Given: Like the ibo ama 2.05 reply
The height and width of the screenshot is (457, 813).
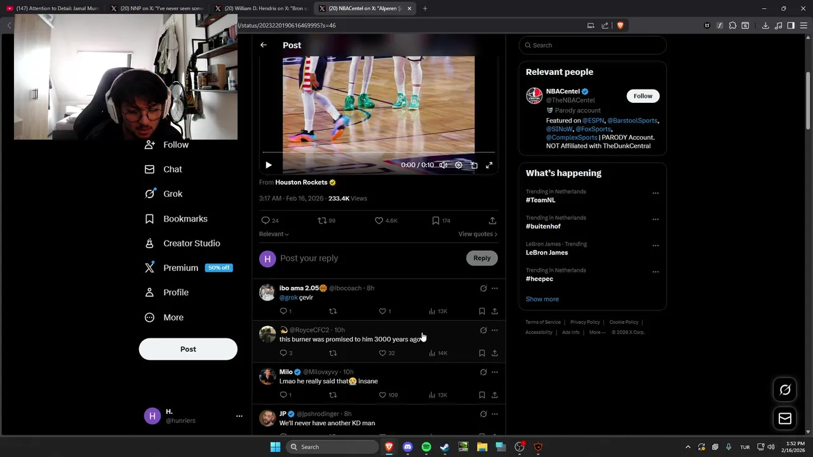Looking at the screenshot, I should click(x=385, y=311).
